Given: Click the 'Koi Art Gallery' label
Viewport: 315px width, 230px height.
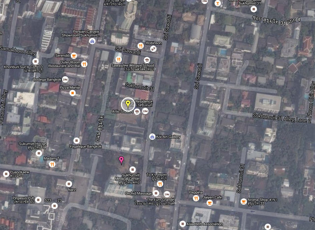Looking at the screenshot, I should [x=168, y=137].
